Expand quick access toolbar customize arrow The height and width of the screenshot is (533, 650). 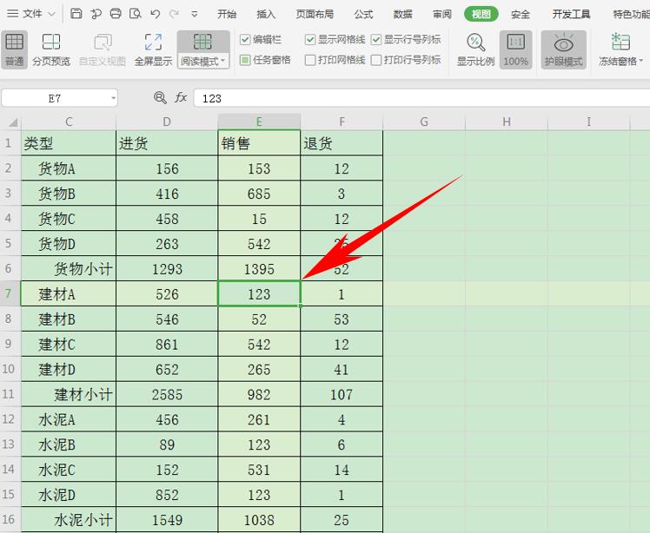[x=194, y=15]
